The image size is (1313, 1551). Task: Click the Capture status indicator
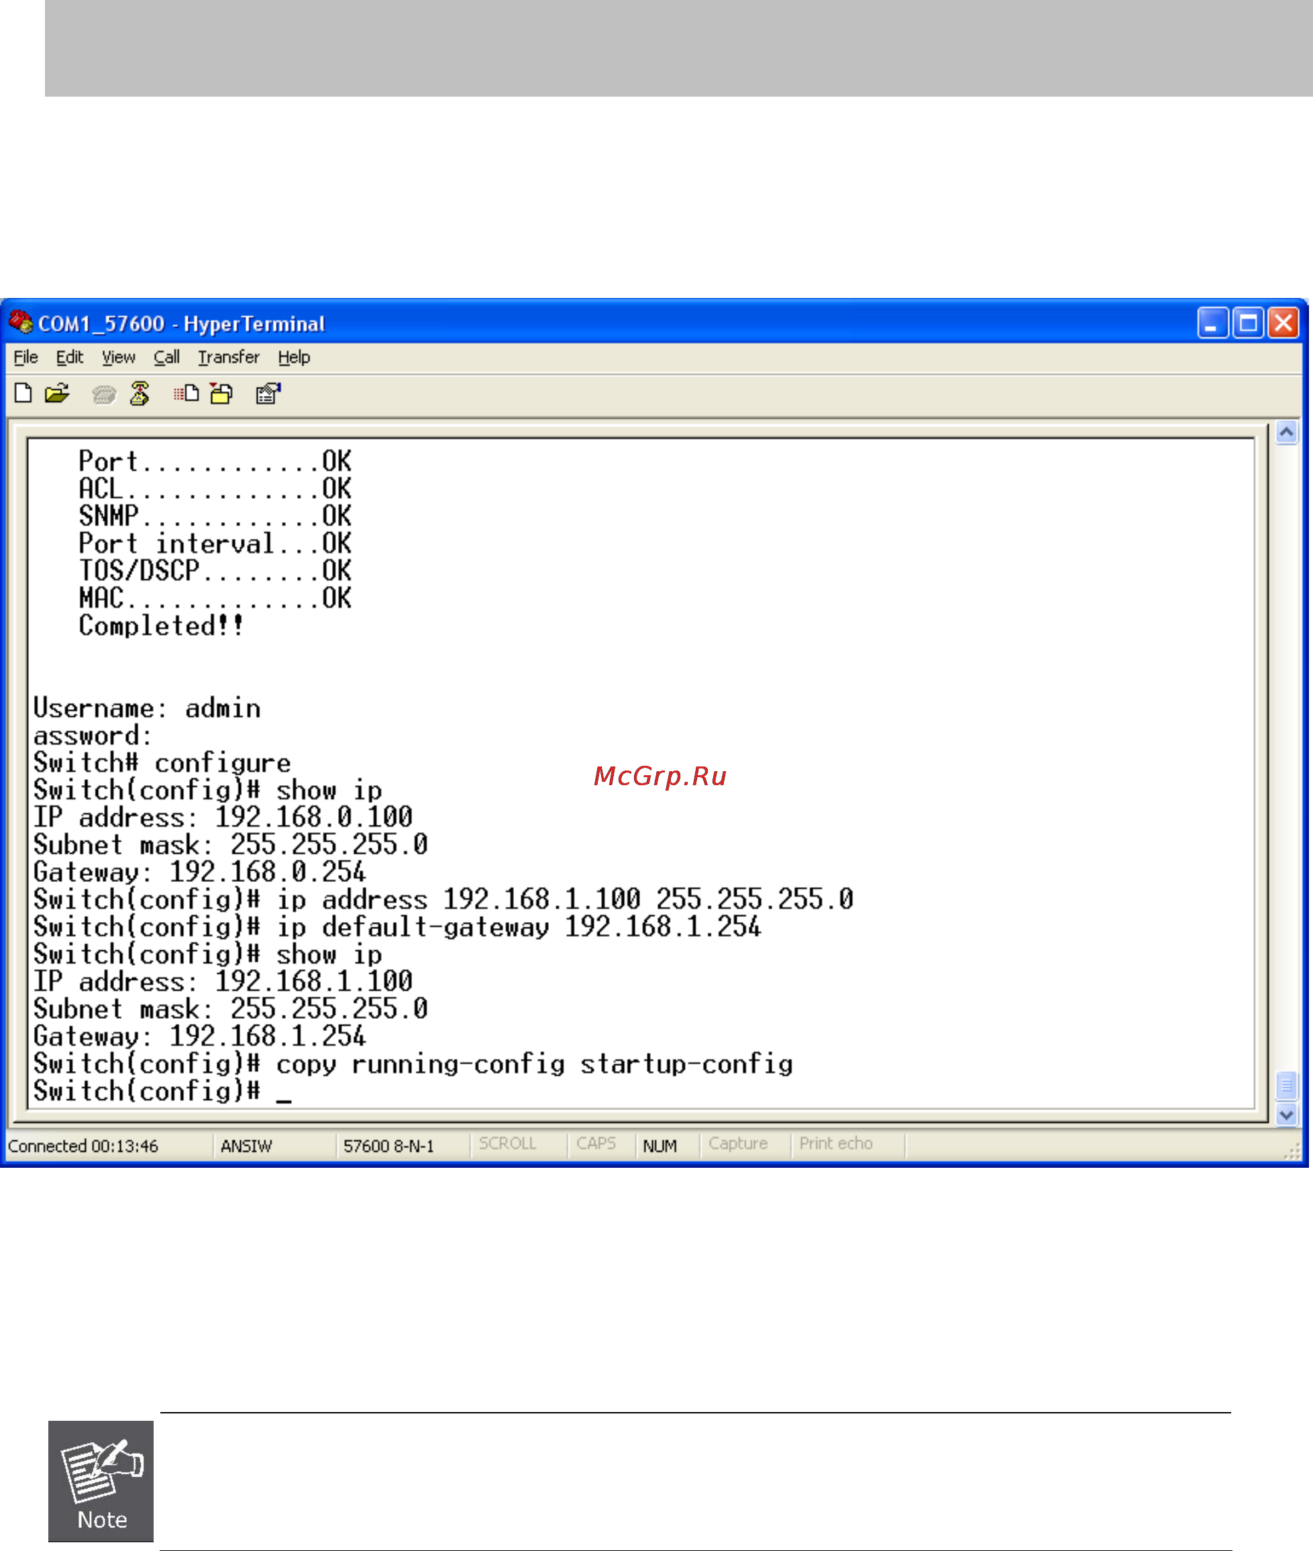pyautogui.click(x=737, y=1143)
